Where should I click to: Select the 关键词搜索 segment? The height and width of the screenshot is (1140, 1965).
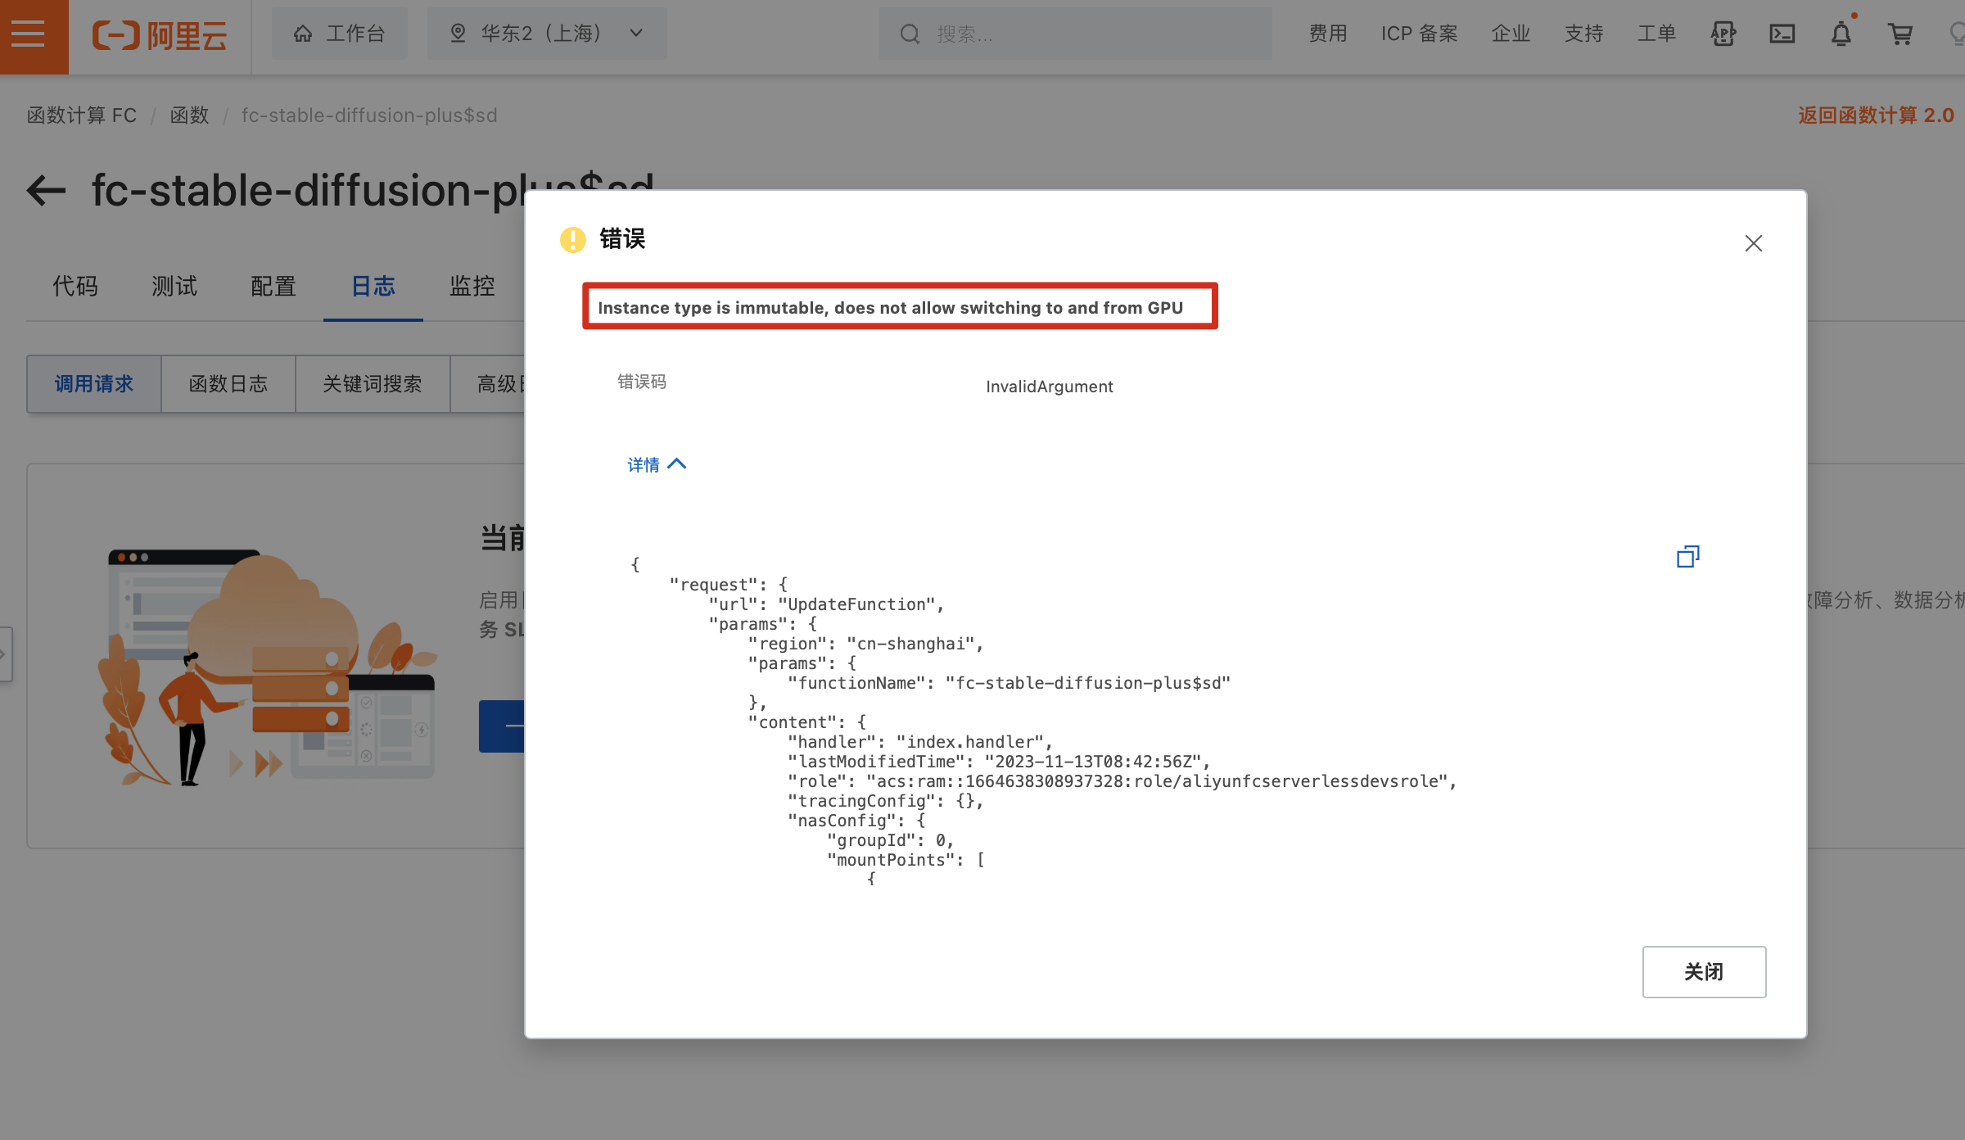click(372, 384)
